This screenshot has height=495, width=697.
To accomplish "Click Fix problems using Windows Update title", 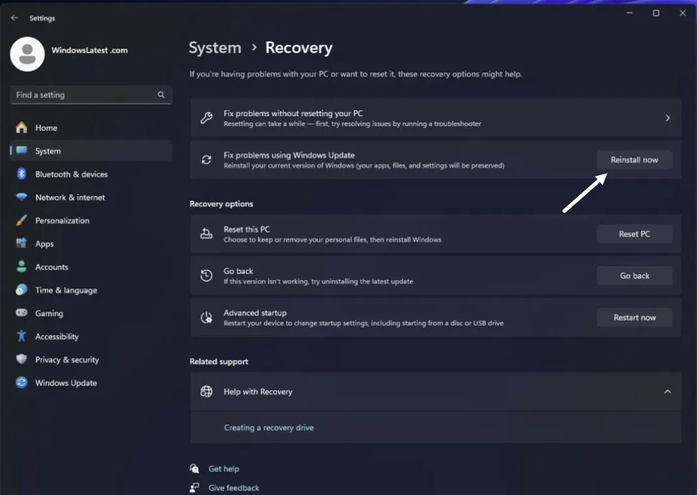I will click(x=289, y=155).
